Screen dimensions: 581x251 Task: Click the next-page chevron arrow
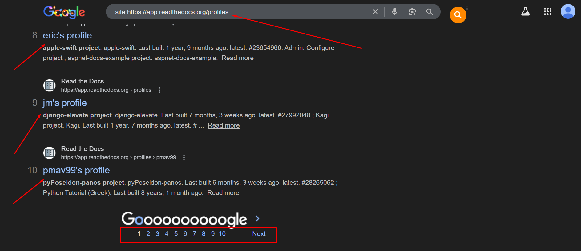pos(257,219)
